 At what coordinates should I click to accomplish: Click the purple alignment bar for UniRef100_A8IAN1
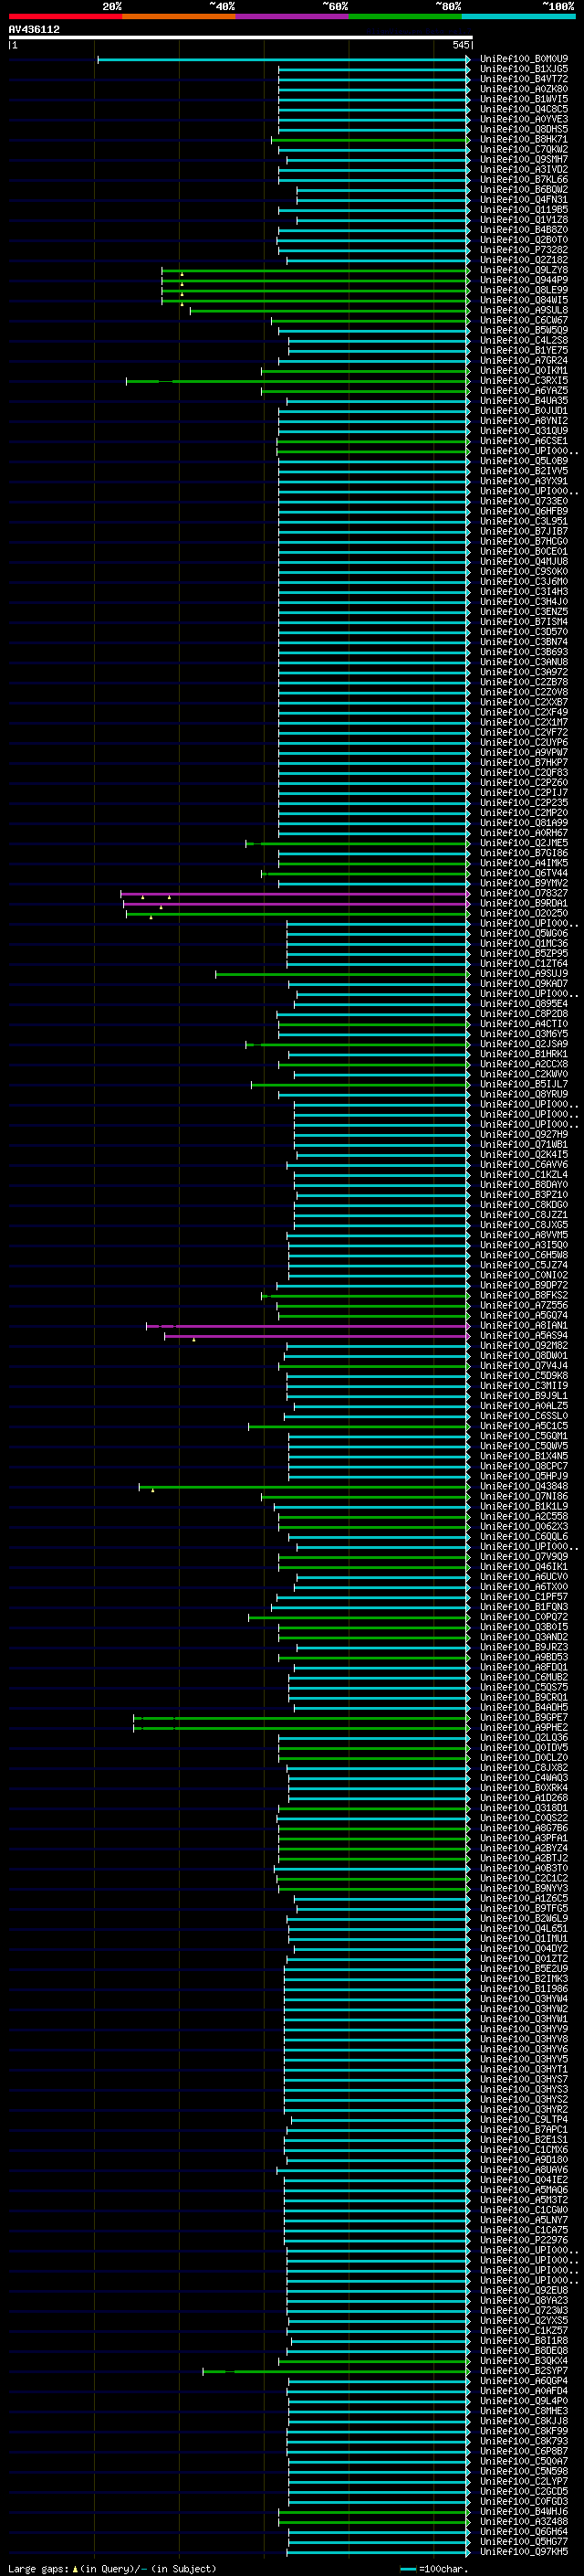(x=308, y=1326)
